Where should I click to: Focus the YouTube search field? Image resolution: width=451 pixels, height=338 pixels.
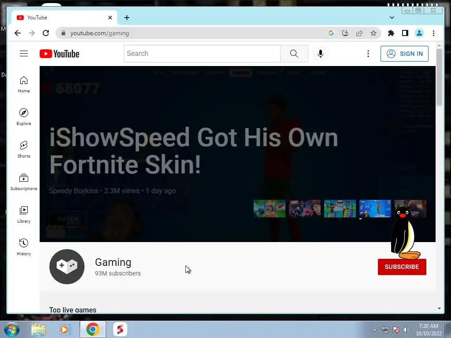[202, 53]
